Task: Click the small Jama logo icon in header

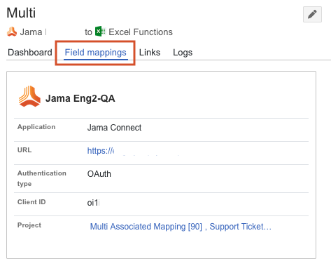Action: click(12, 32)
